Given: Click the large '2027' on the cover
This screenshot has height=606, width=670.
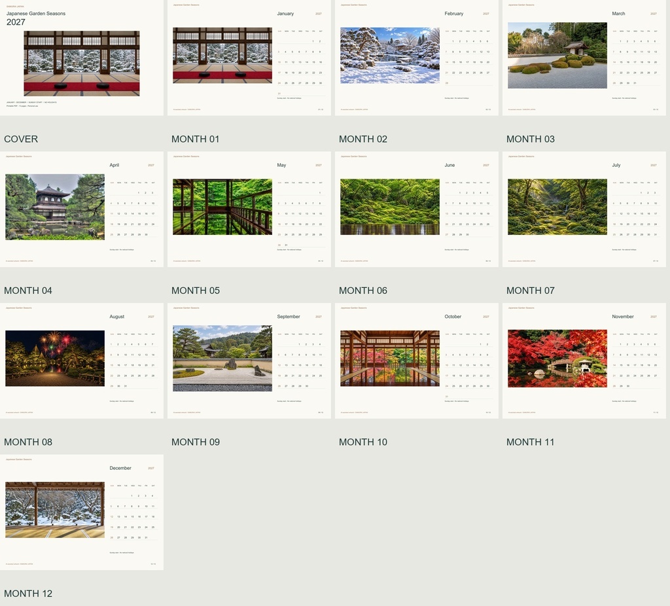Looking at the screenshot, I should [16, 22].
